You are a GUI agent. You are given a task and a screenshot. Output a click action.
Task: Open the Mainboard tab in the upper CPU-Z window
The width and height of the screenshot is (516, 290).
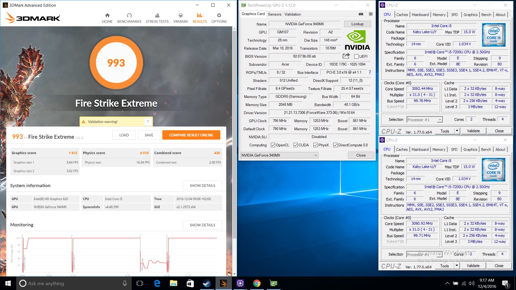point(420,15)
